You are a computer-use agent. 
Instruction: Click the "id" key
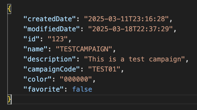[x=32, y=39]
